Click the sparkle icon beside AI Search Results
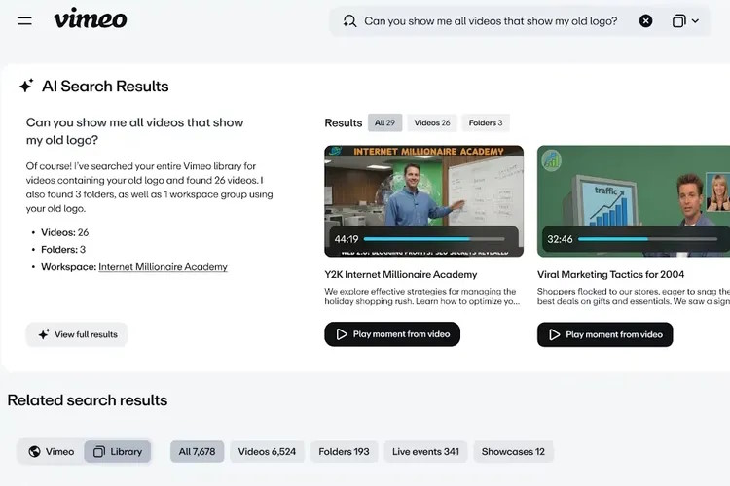Screen dimensions: 730x486 coord(26,86)
